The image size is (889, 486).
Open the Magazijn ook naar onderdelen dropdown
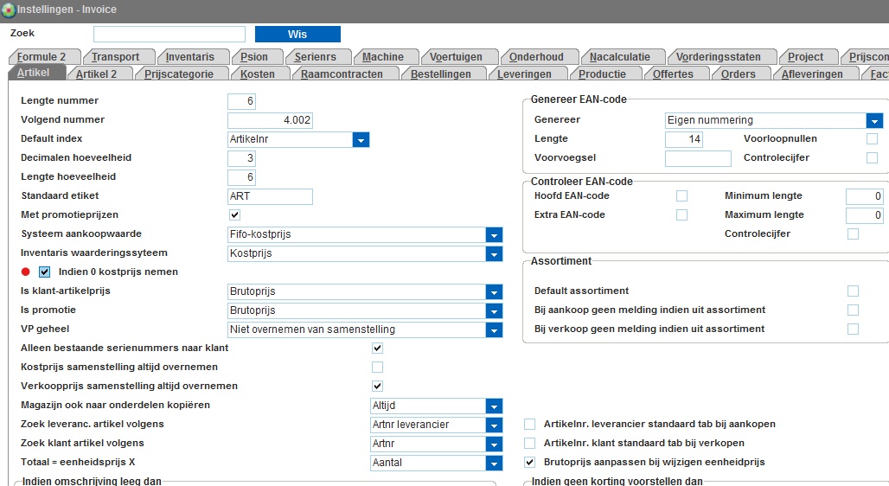pyautogui.click(x=494, y=406)
